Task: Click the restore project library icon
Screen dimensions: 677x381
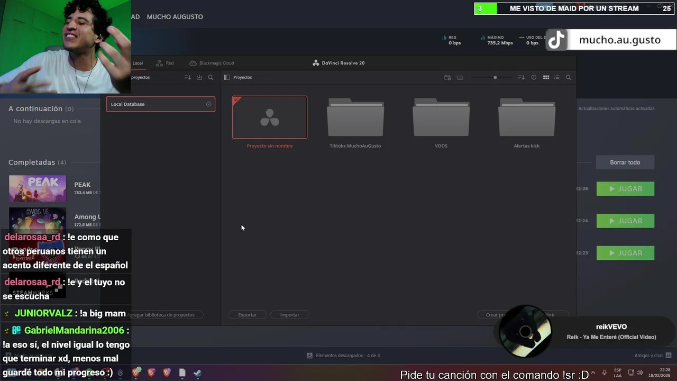Action: (199, 77)
